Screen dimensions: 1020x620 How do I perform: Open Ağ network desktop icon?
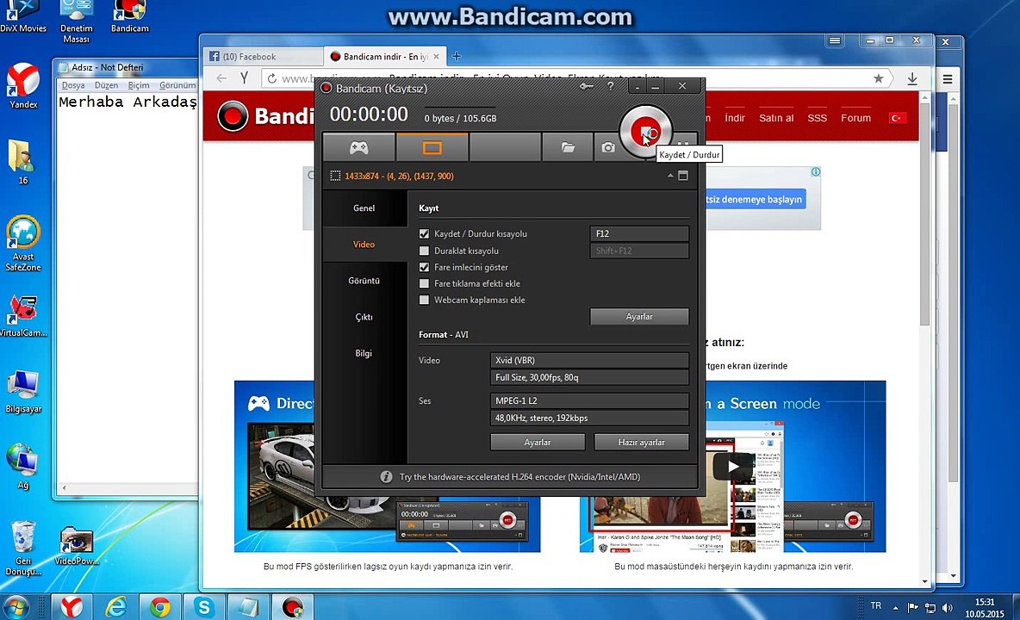pos(22,467)
